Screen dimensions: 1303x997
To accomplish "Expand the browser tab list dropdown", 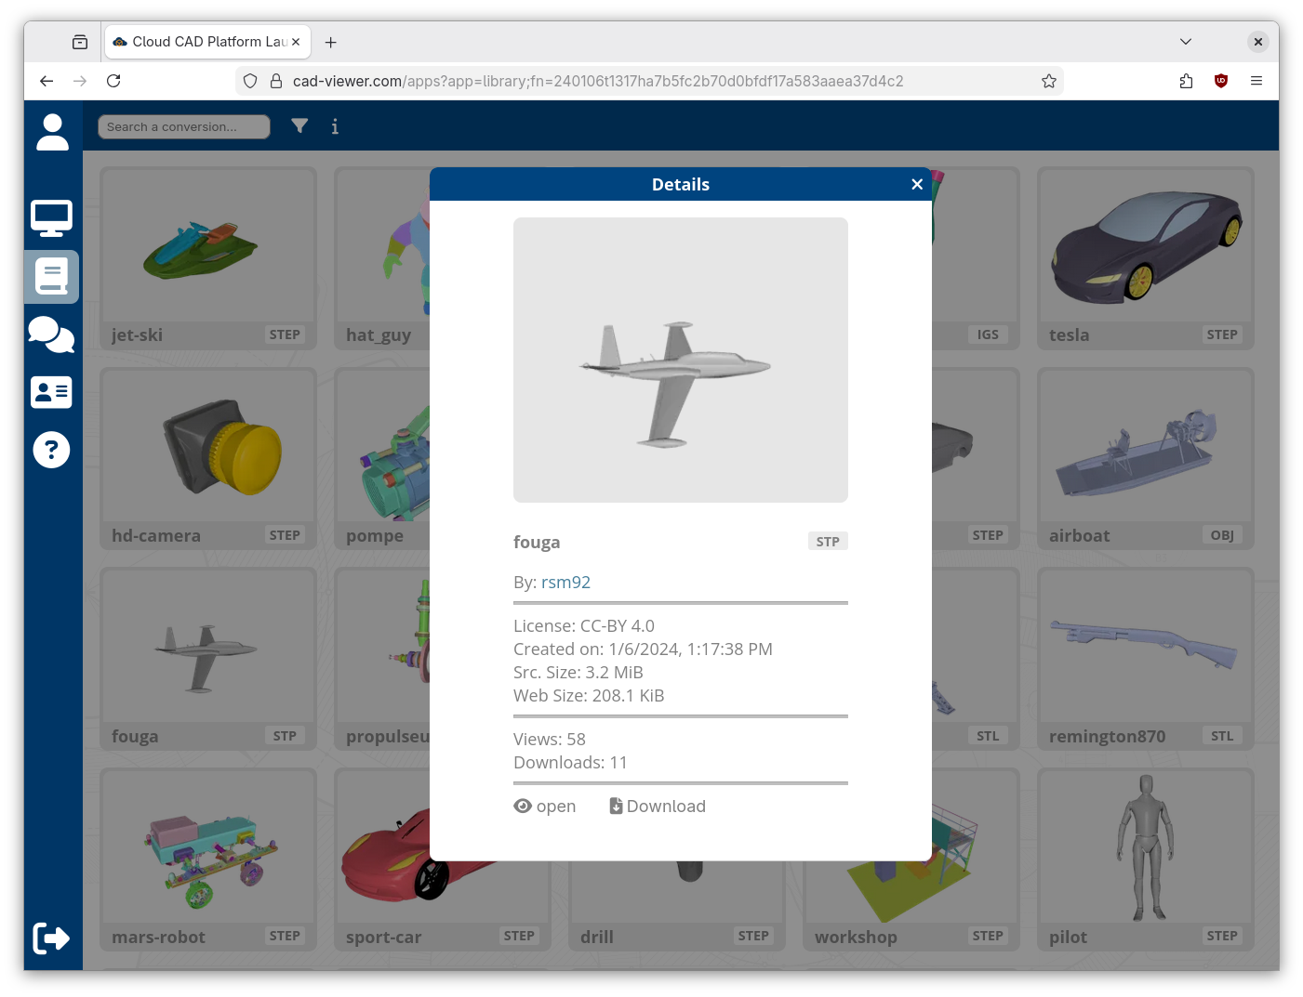I will tap(1186, 42).
